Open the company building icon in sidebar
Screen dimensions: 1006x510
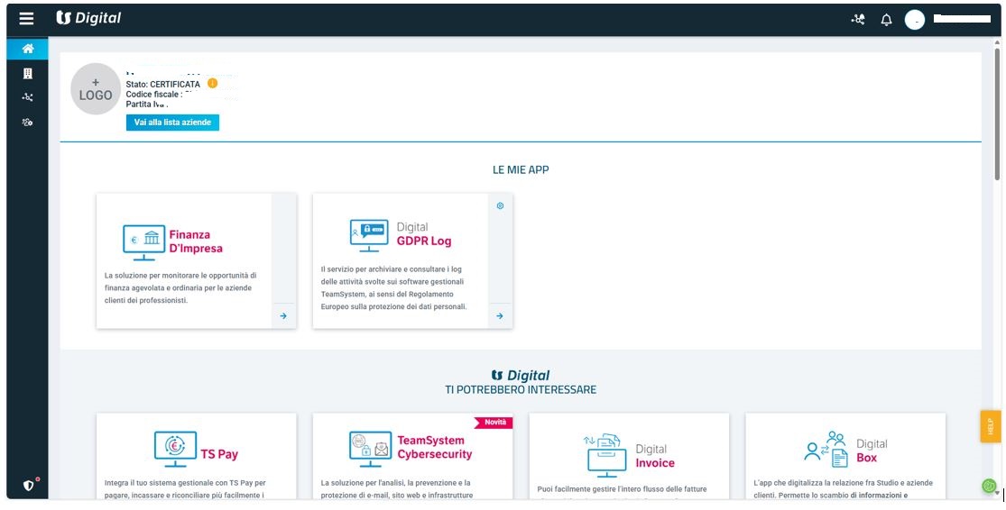pyautogui.click(x=27, y=74)
